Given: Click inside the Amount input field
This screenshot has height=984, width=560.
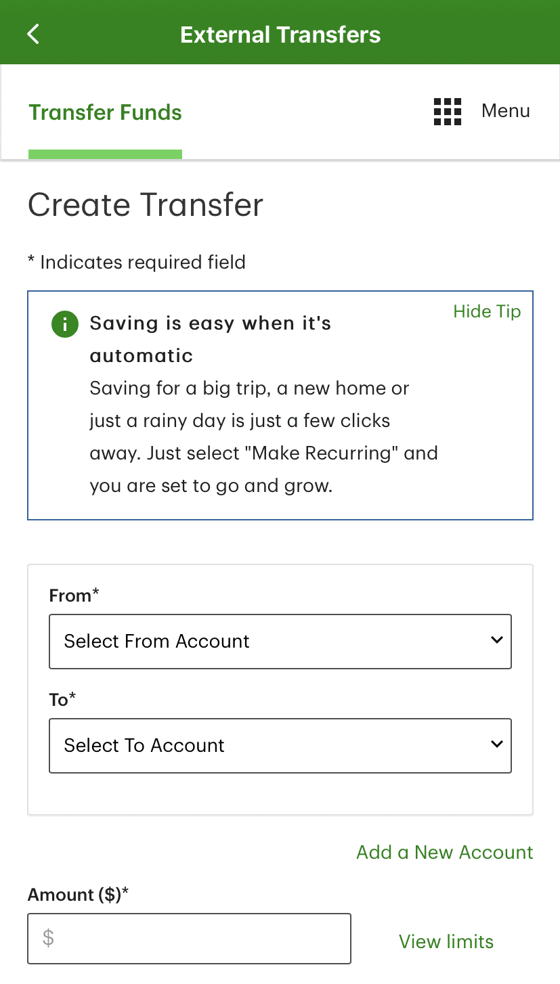Looking at the screenshot, I should [189, 938].
